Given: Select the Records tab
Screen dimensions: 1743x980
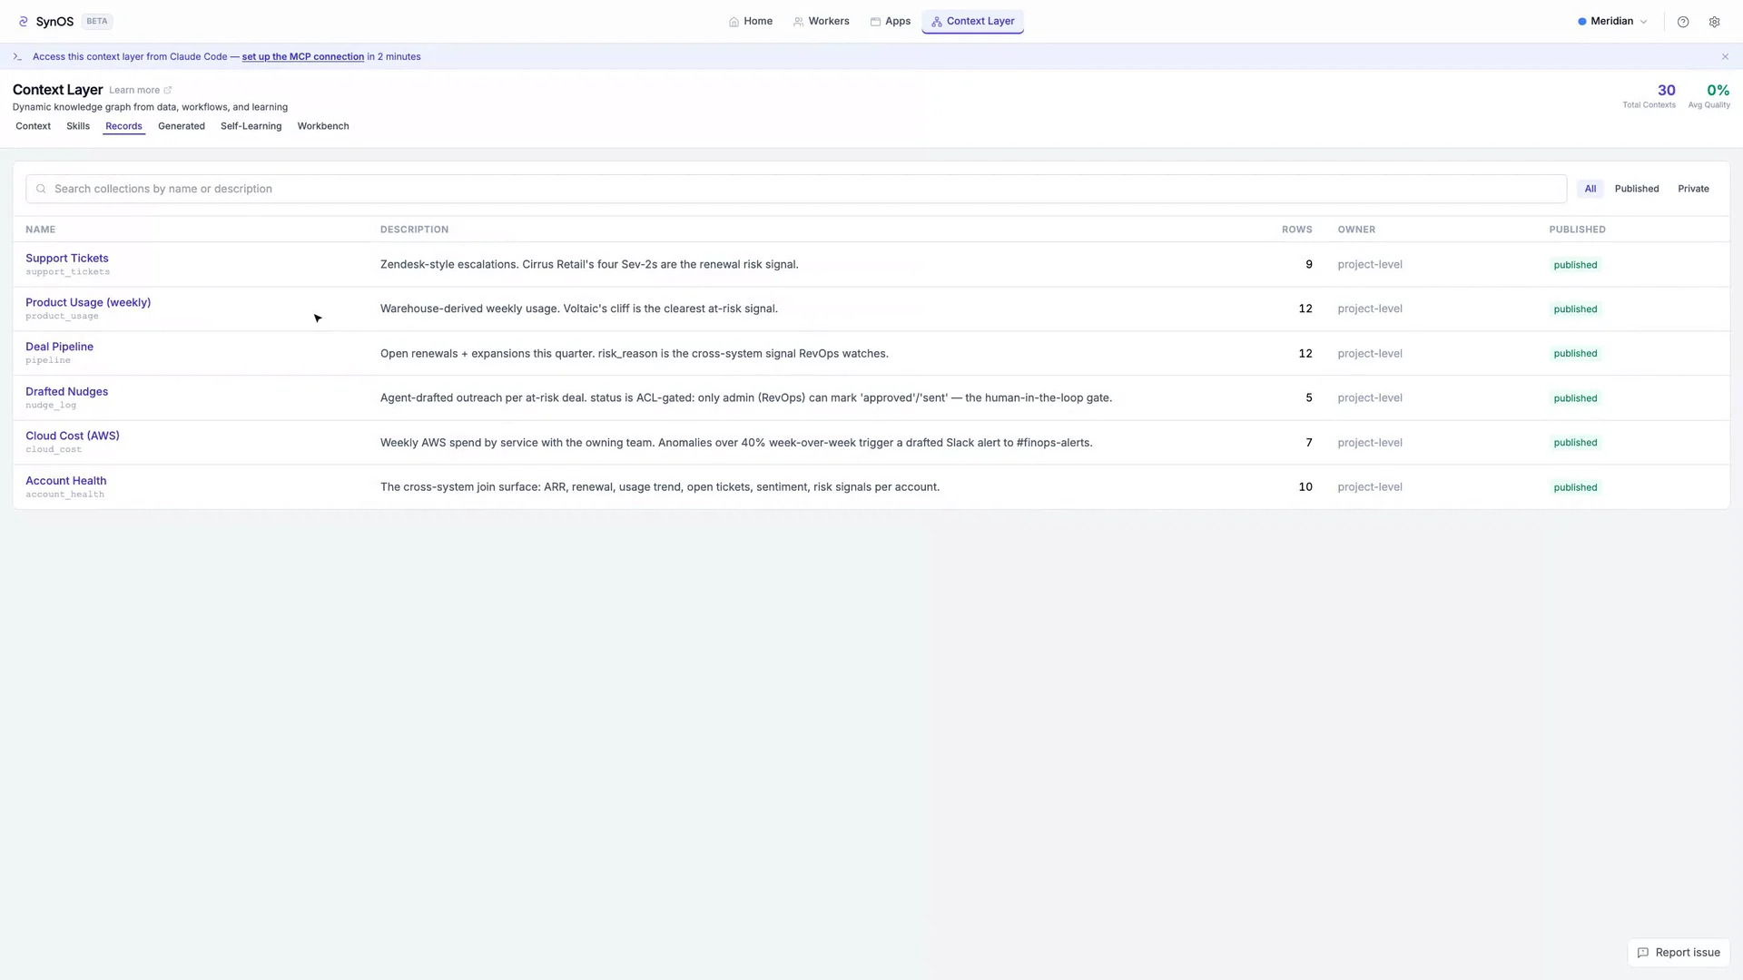Looking at the screenshot, I should [x=123, y=126].
